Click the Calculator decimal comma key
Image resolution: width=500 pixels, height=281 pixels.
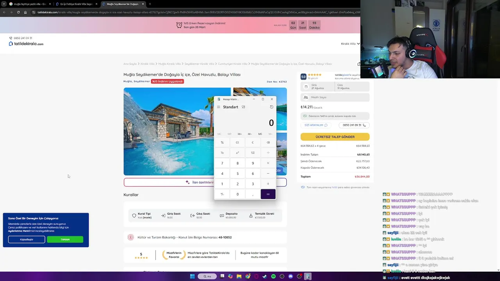pos(253,194)
